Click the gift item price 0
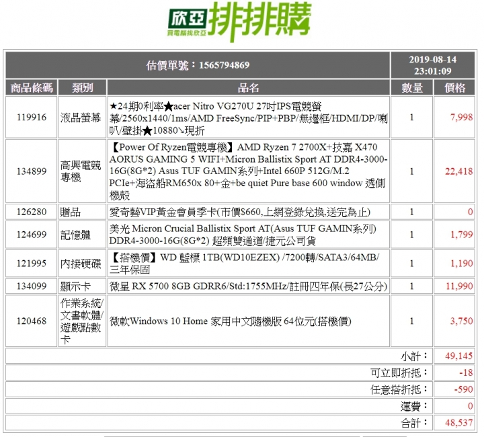Image resolution: width=484 pixels, height=437 pixels. [470, 212]
